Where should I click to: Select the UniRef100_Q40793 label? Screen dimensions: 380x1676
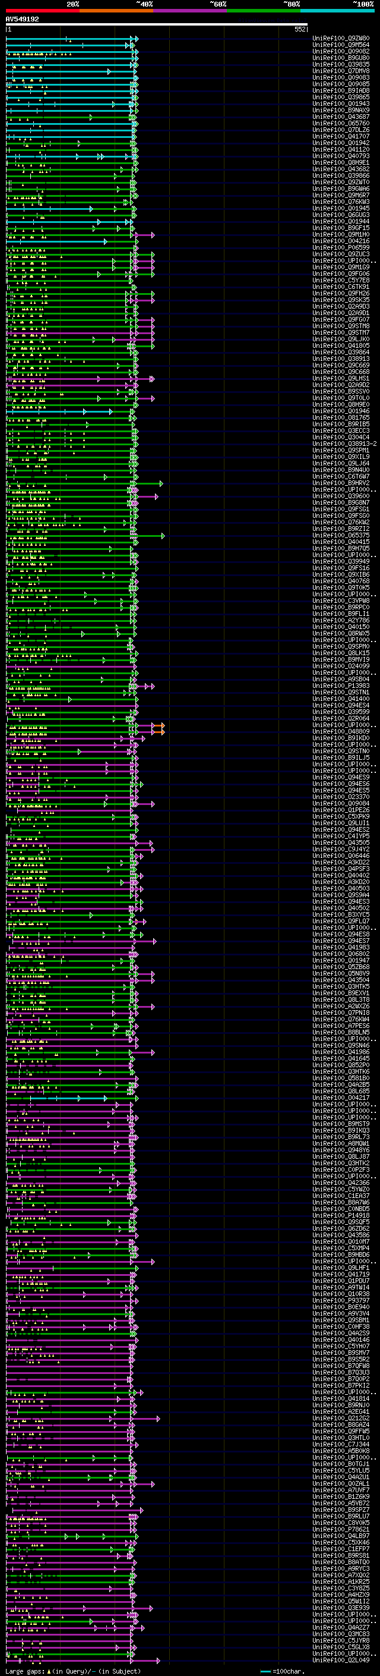click(x=341, y=156)
